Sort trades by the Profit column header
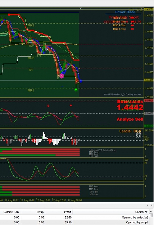The height and width of the screenshot is (225, 154). pyautogui.click(x=68, y=212)
